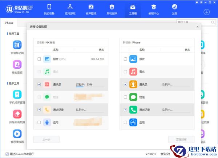Click the old device red contacts icon
This screenshot has height=158, width=218.
(47, 84)
